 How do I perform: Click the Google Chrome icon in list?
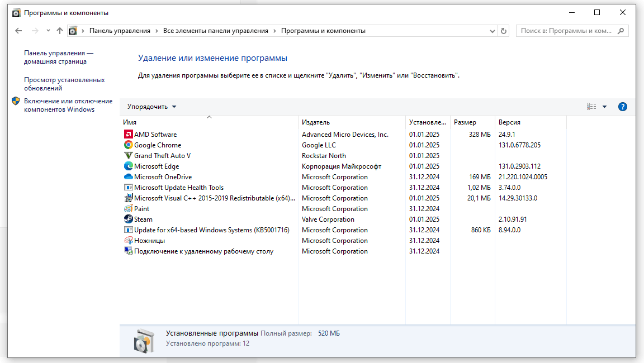(x=128, y=145)
